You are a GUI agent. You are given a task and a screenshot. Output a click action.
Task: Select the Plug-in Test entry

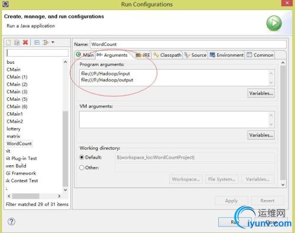[21, 159]
